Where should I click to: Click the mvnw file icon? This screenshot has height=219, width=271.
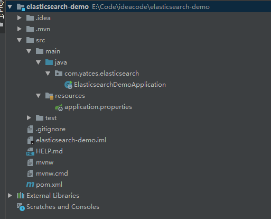pyautogui.click(x=30, y=162)
